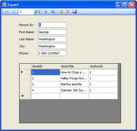Select the BookID cell with value 2
This screenshot has height=131, width=137.
[x=46, y=78]
